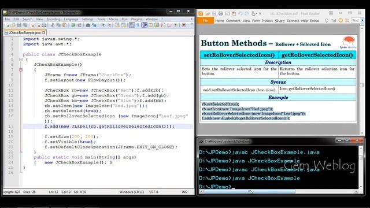The height and width of the screenshot is (208, 370).
Task: Switch to Foxit Extras tab
Action: coord(314,21)
